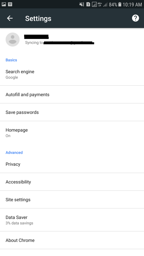Open Privacy settings
Image resolution: width=144 pixels, height=256 pixels.
click(x=72, y=164)
